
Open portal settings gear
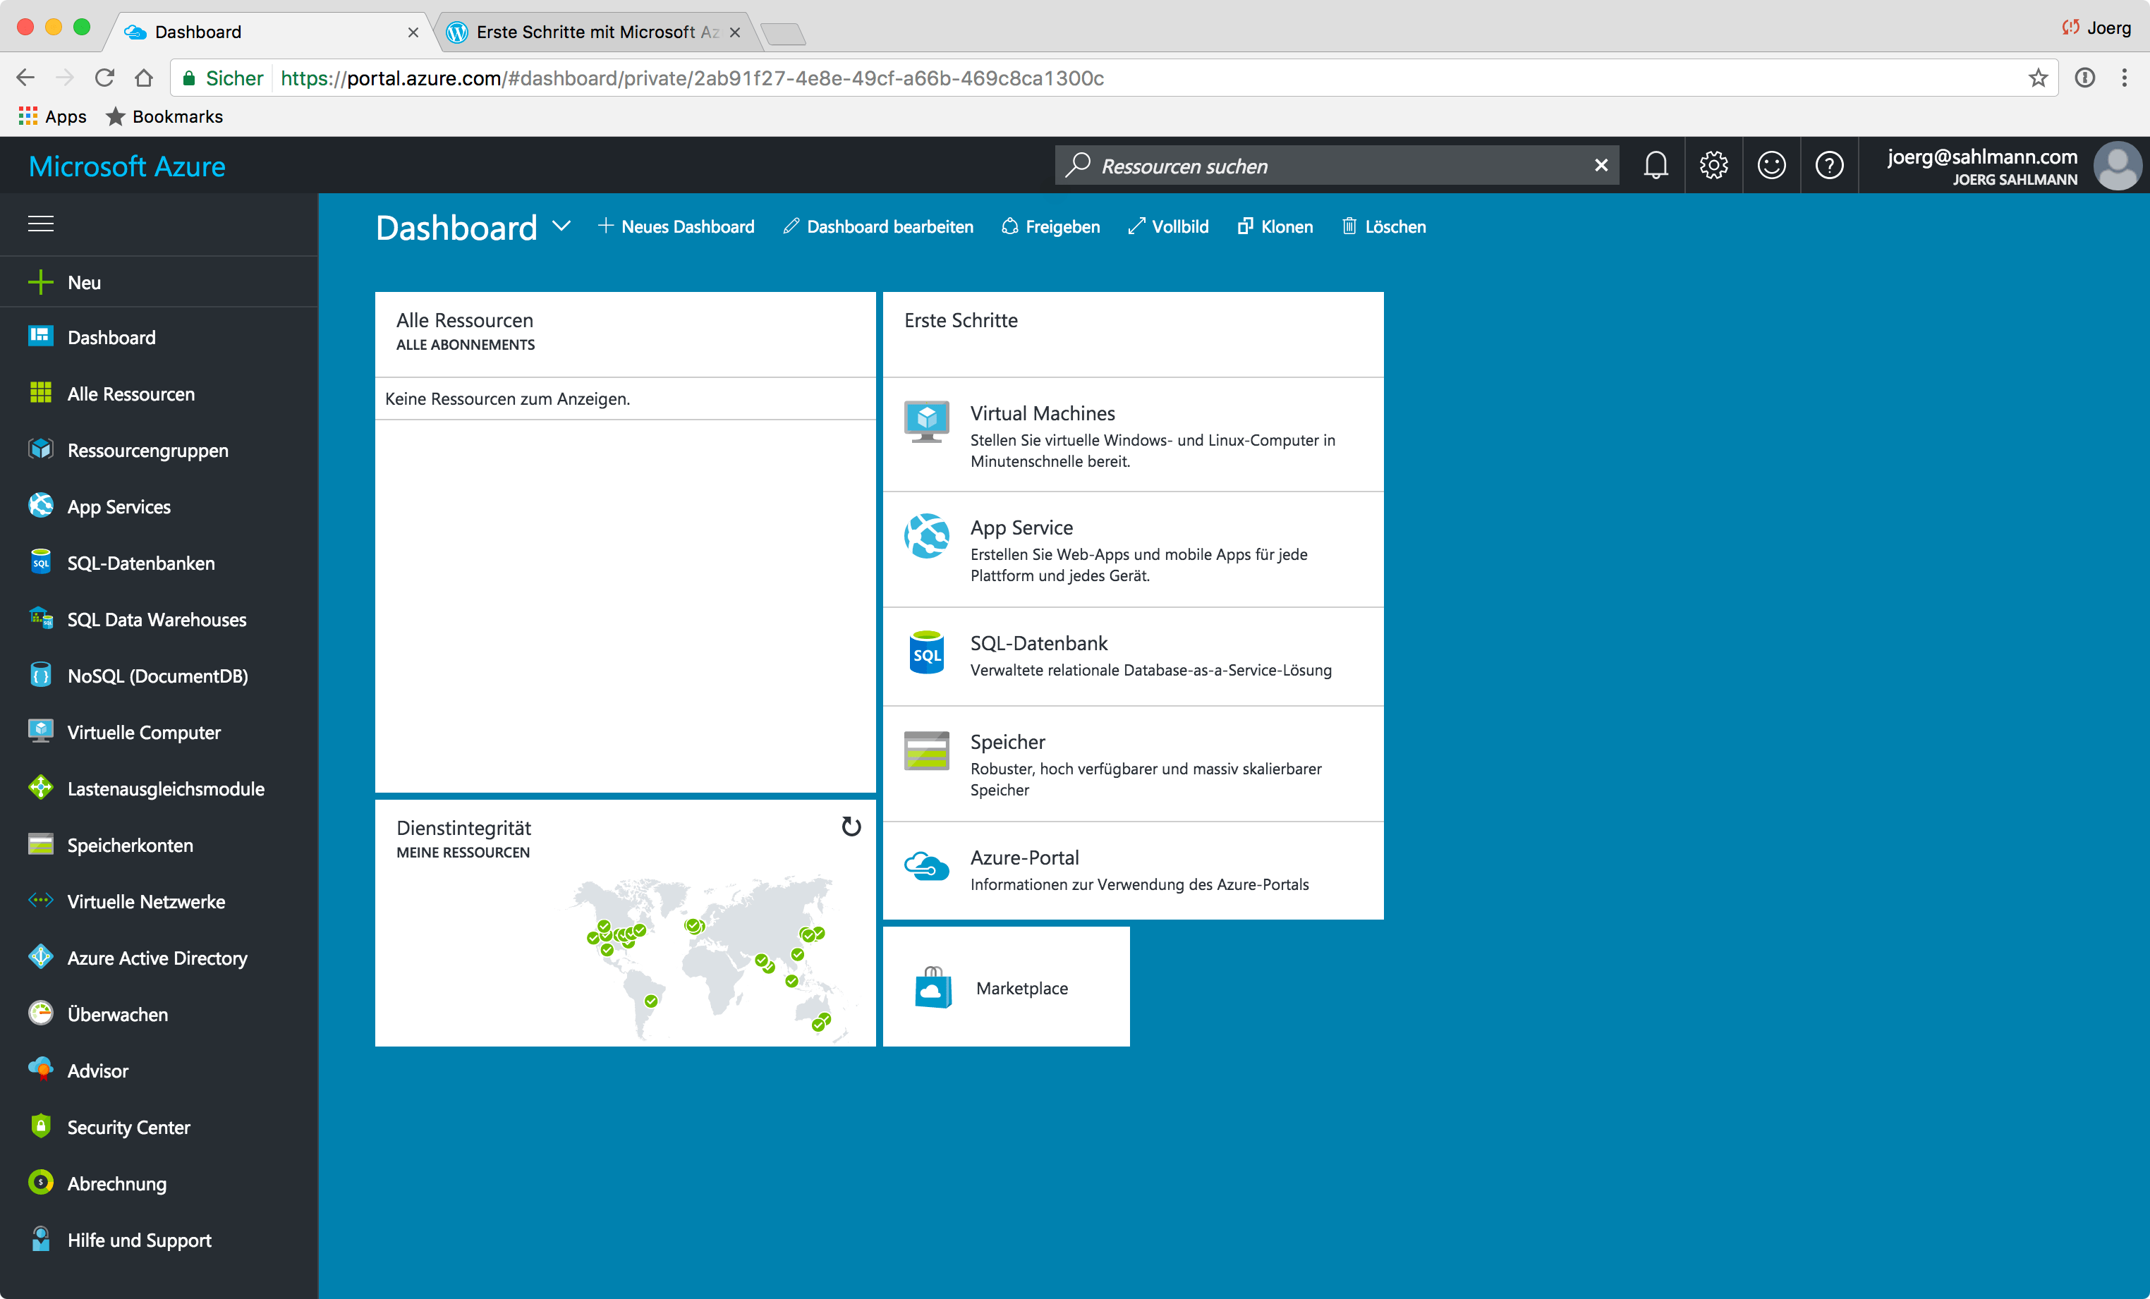(1713, 165)
